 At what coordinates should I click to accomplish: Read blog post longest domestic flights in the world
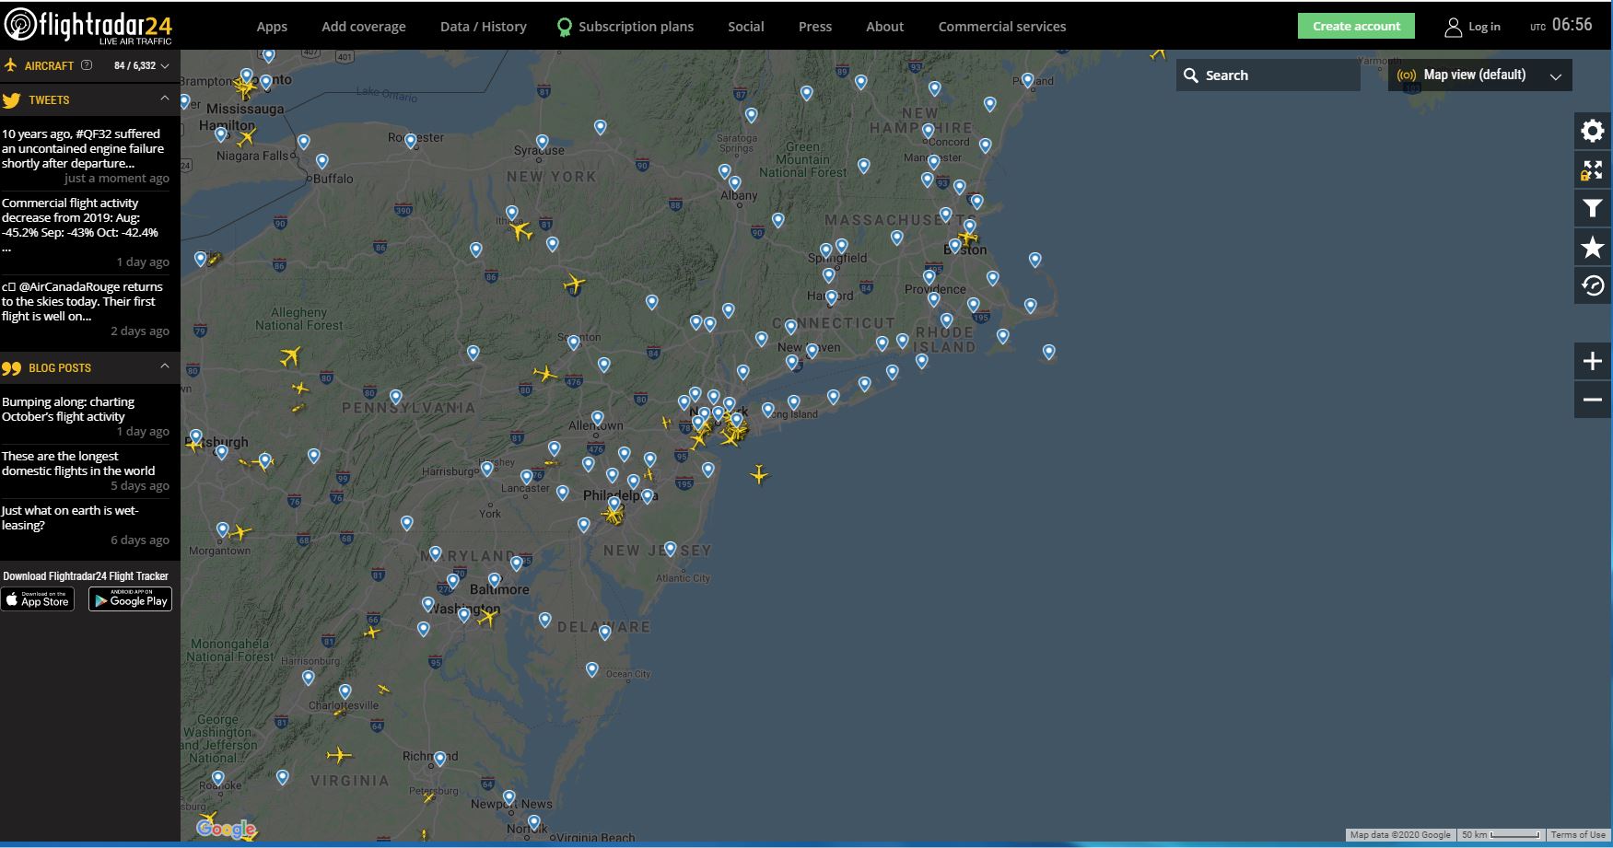(78, 463)
